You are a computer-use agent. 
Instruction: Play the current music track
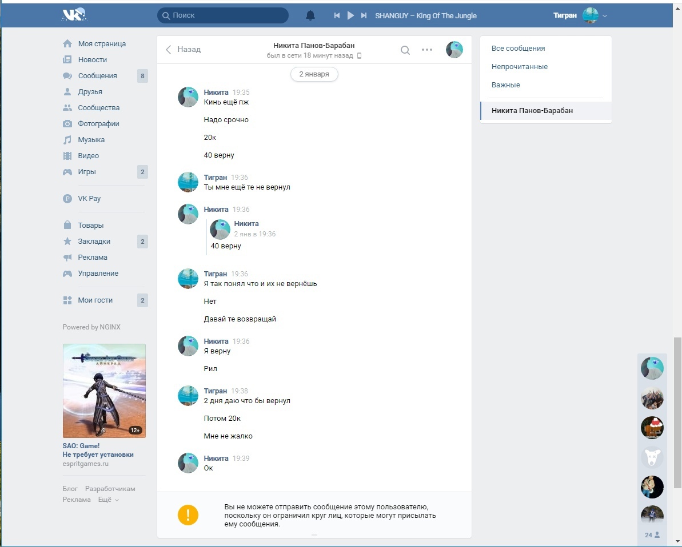(x=350, y=15)
